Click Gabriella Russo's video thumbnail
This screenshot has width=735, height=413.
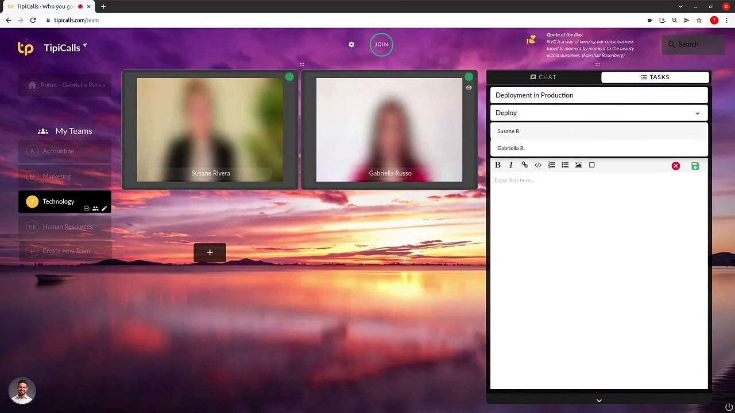pyautogui.click(x=389, y=130)
